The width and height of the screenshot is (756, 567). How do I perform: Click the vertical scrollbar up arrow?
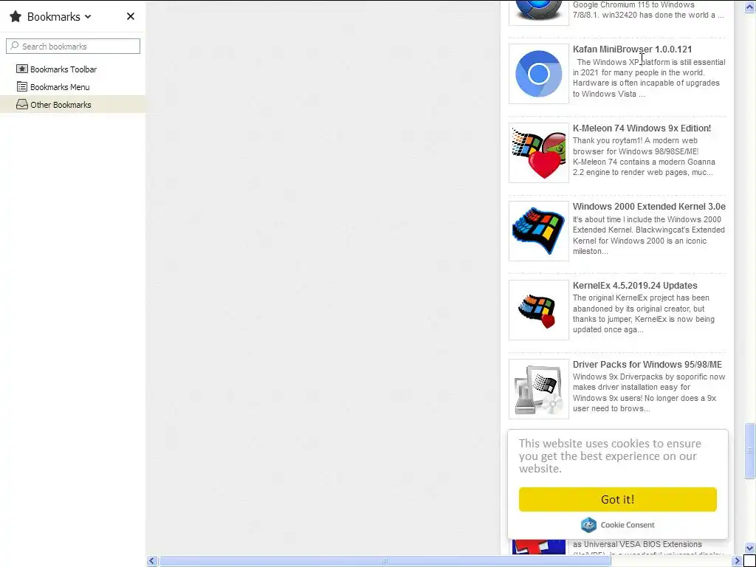[x=750, y=6]
